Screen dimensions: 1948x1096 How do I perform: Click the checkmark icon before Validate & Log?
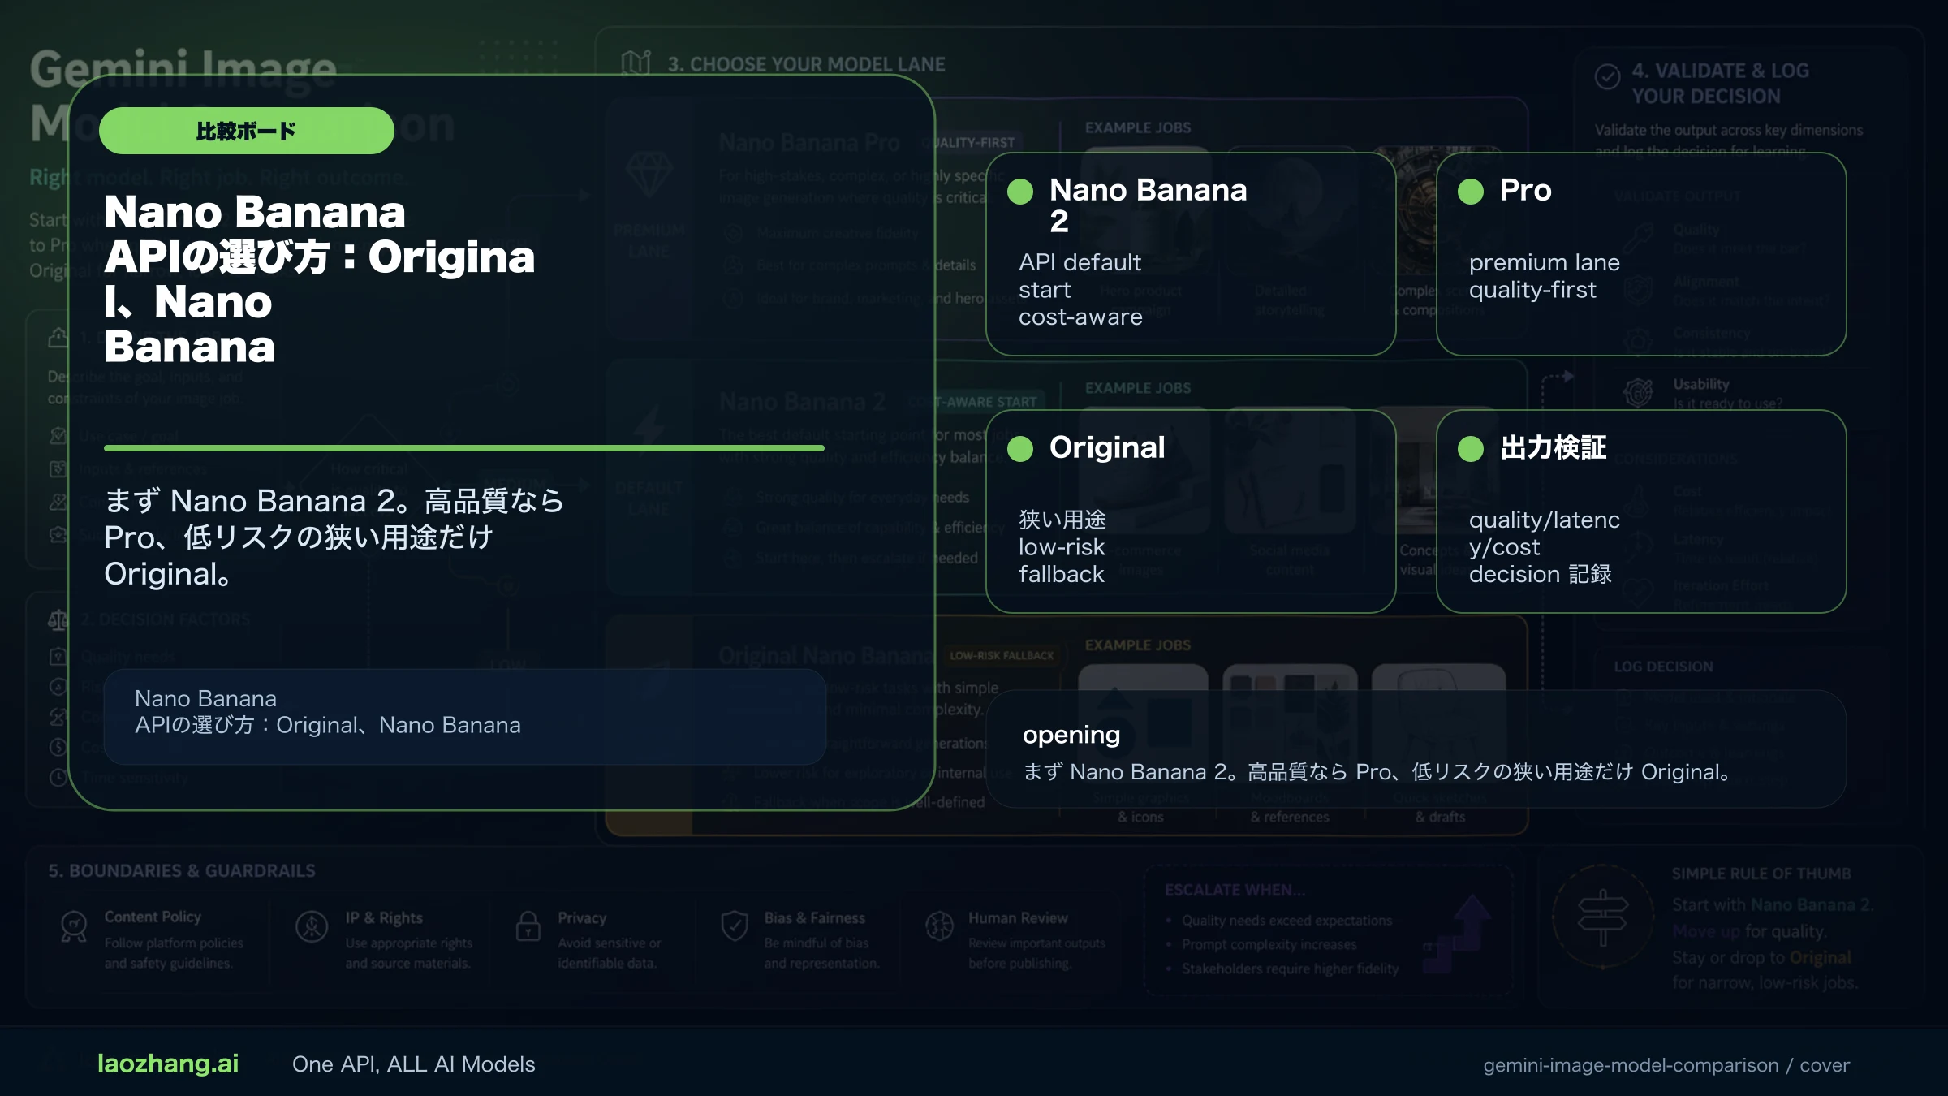[1607, 76]
